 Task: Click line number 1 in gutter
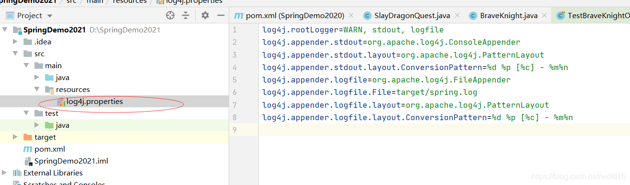(x=234, y=30)
